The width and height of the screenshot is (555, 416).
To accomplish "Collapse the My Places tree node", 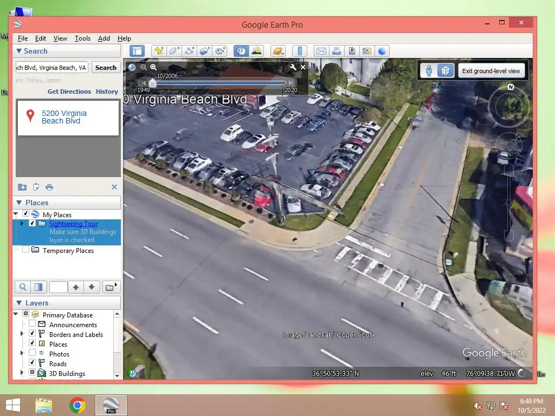I will [x=16, y=213].
